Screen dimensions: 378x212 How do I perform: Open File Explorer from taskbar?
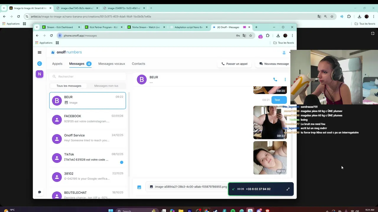point(181,211)
